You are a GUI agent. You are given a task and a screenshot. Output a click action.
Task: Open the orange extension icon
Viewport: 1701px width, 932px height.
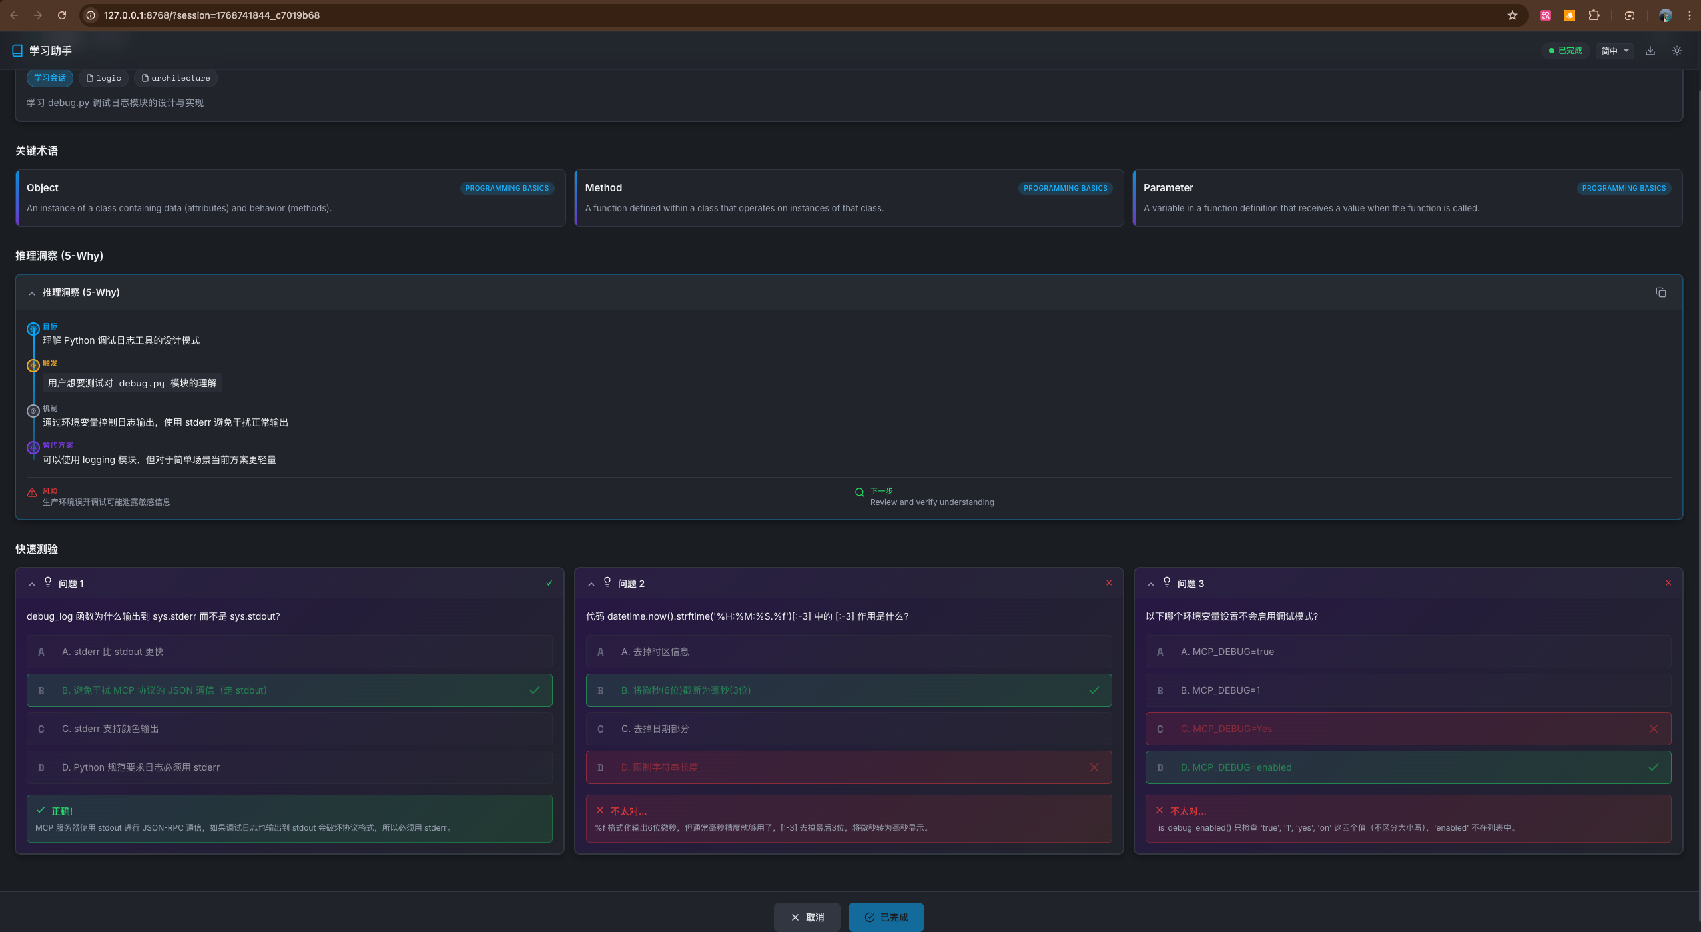point(1570,15)
